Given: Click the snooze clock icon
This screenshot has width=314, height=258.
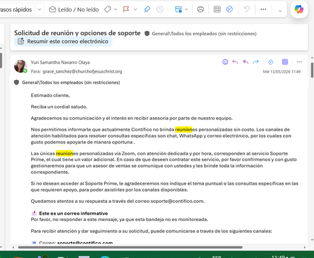Looking at the screenshot, I should click(160, 9).
